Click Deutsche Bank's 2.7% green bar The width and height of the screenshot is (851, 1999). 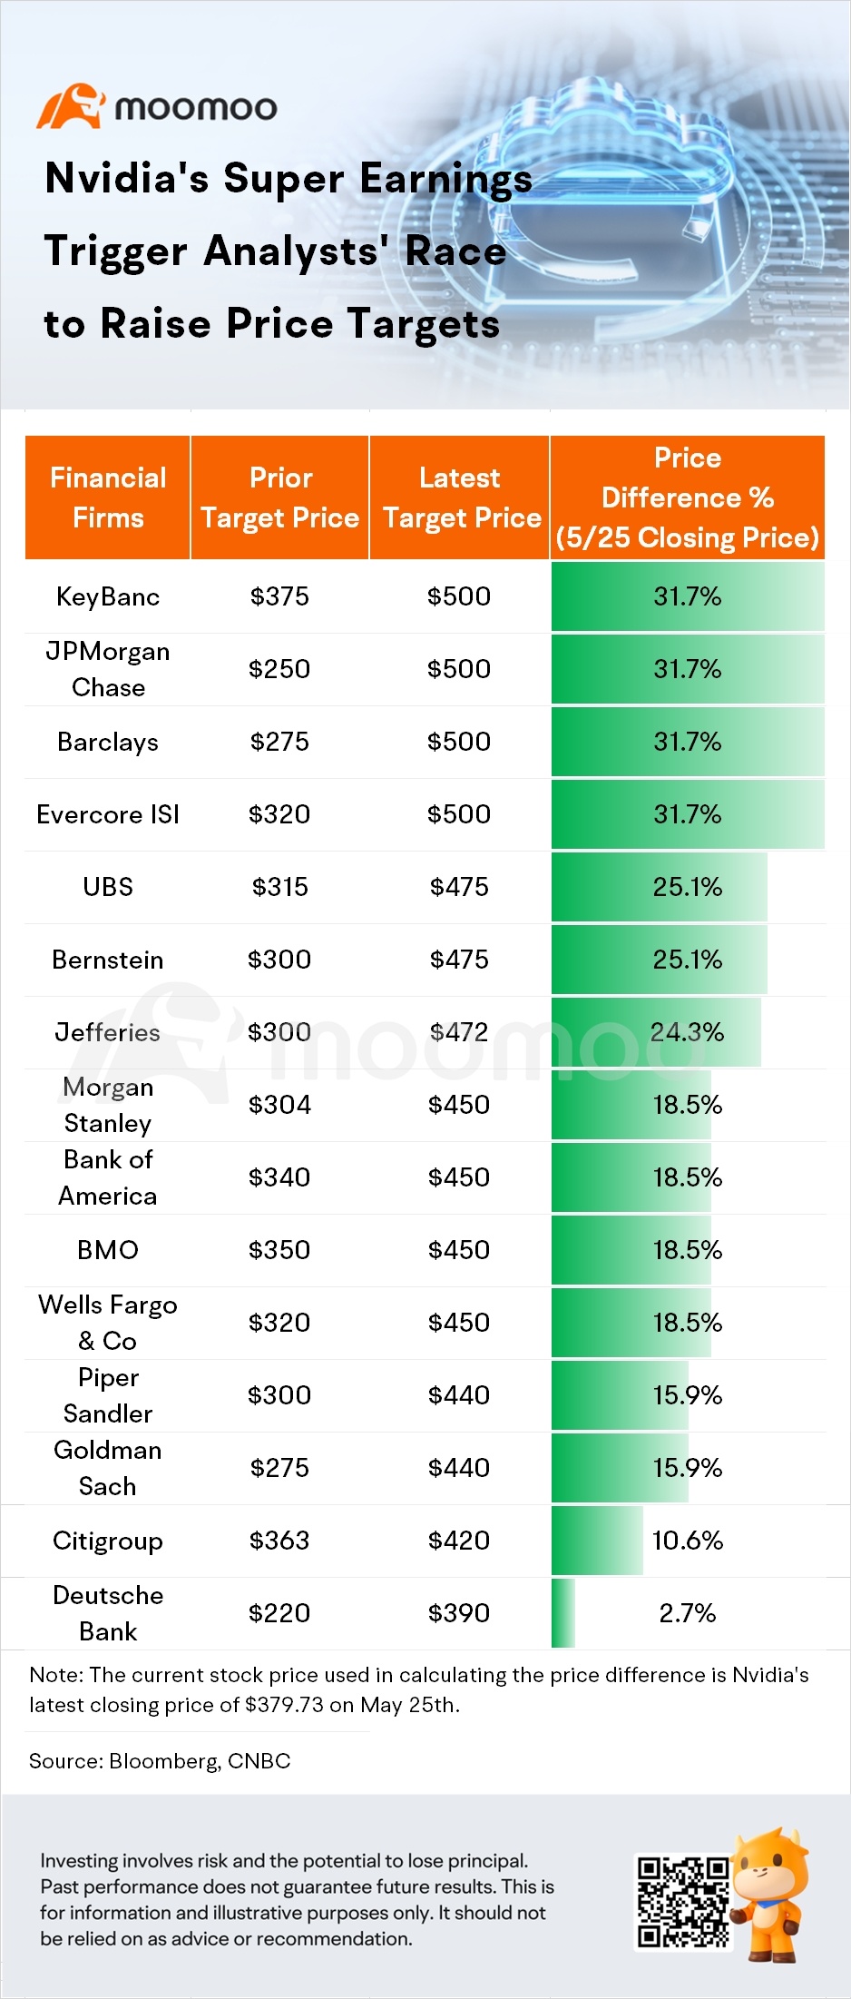click(x=563, y=1613)
